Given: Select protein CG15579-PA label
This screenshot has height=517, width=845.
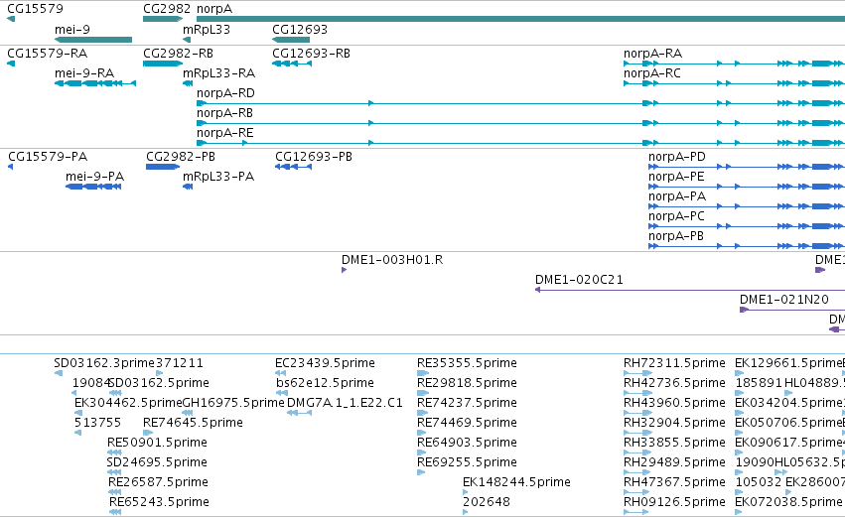Looking at the screenshot, I should point(48,157).
